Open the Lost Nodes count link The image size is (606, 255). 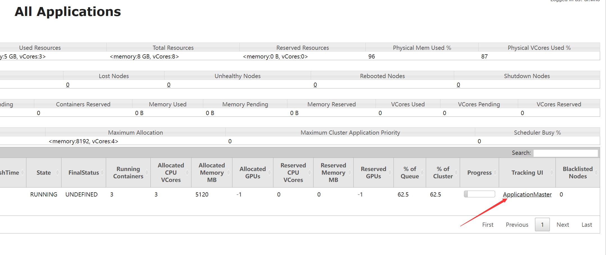point(68,85)
